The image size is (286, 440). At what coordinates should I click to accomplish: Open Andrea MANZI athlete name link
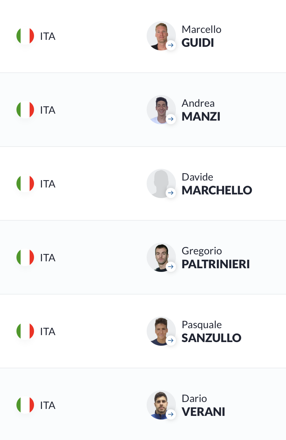201,110
